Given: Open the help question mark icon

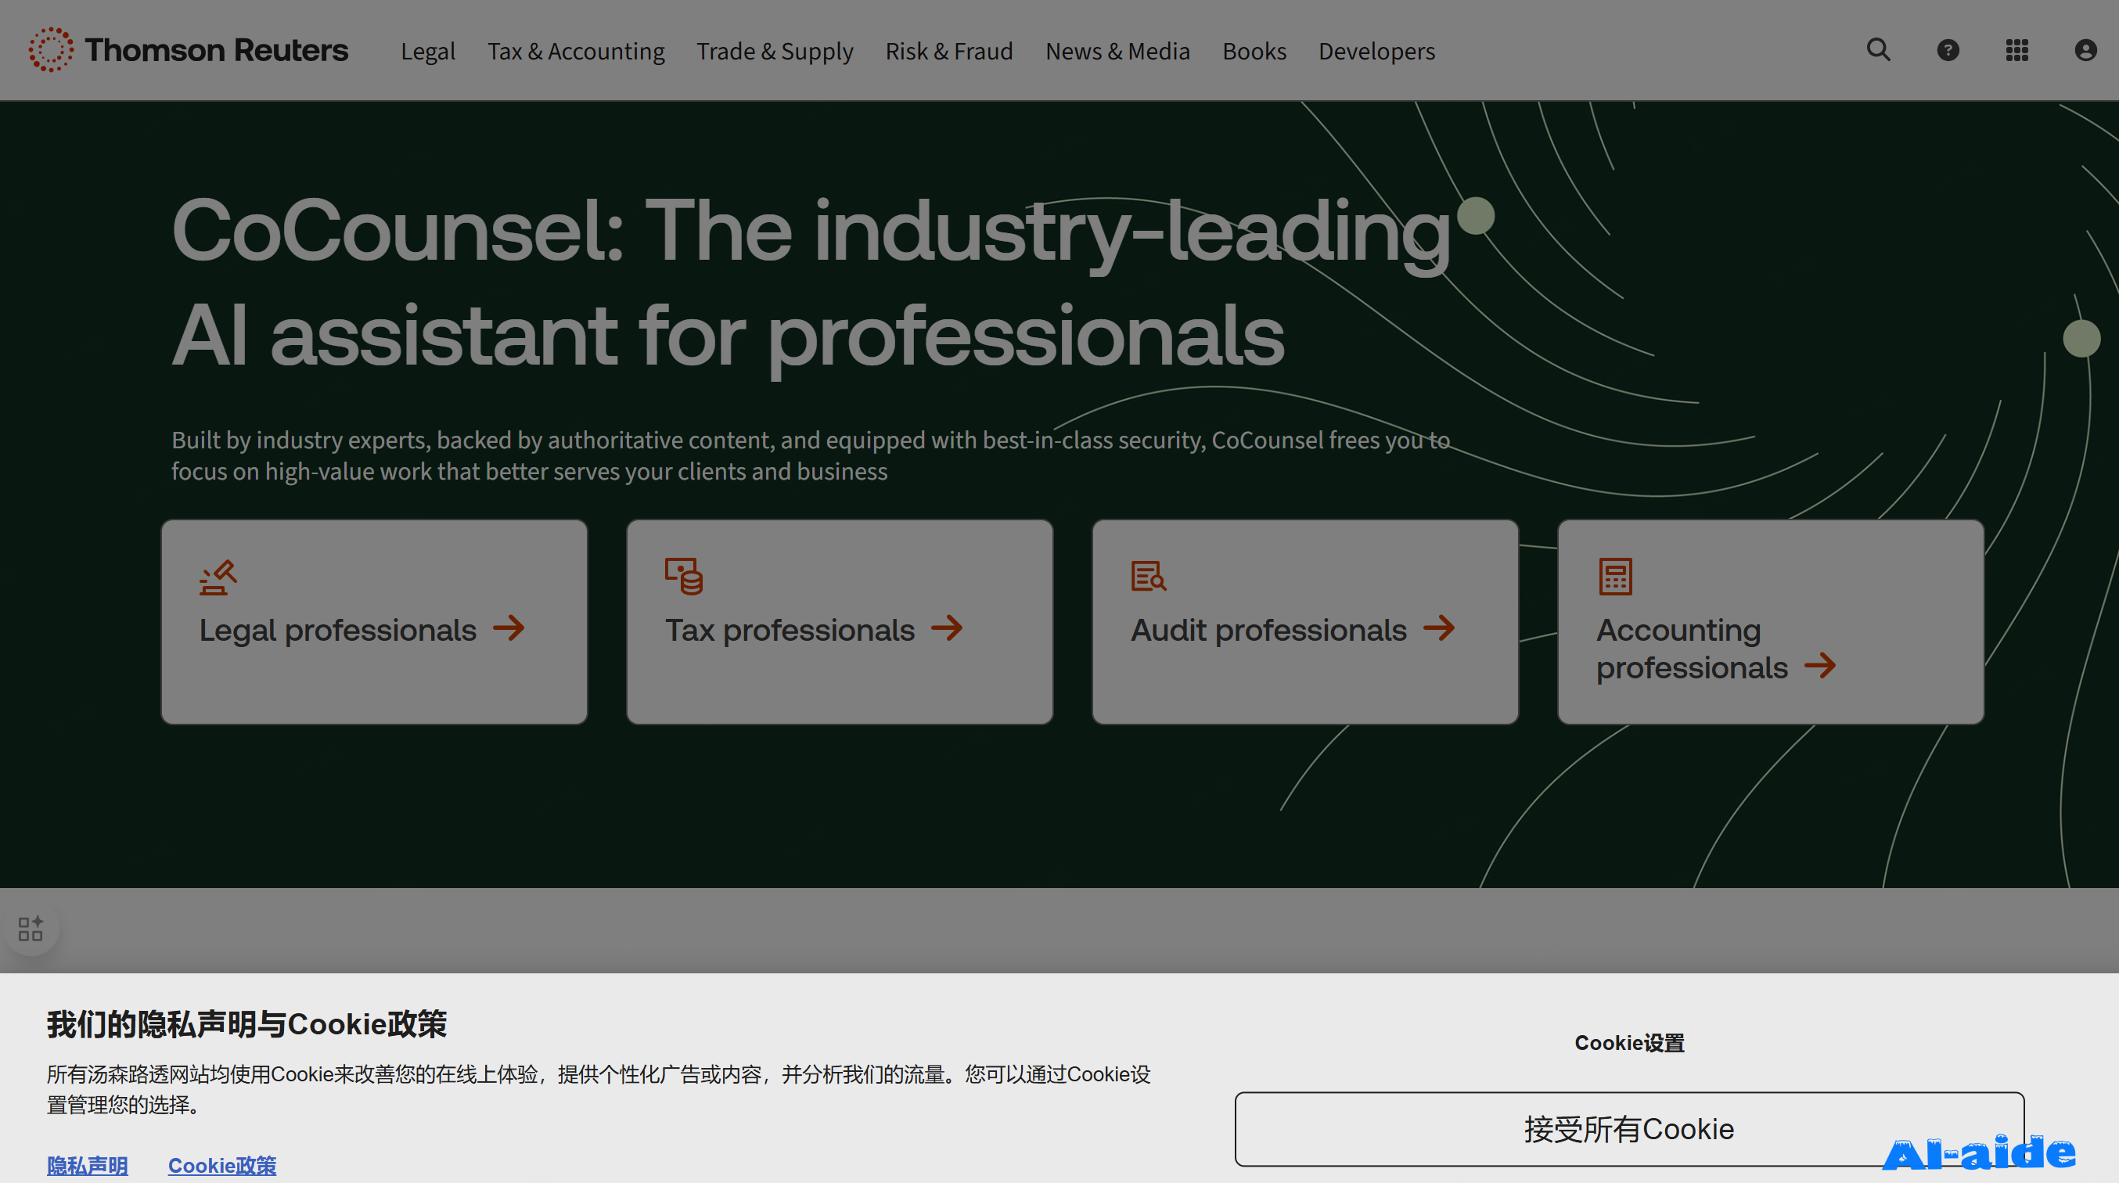Looking at the screenshot, I should click(x=1947, y=50).
